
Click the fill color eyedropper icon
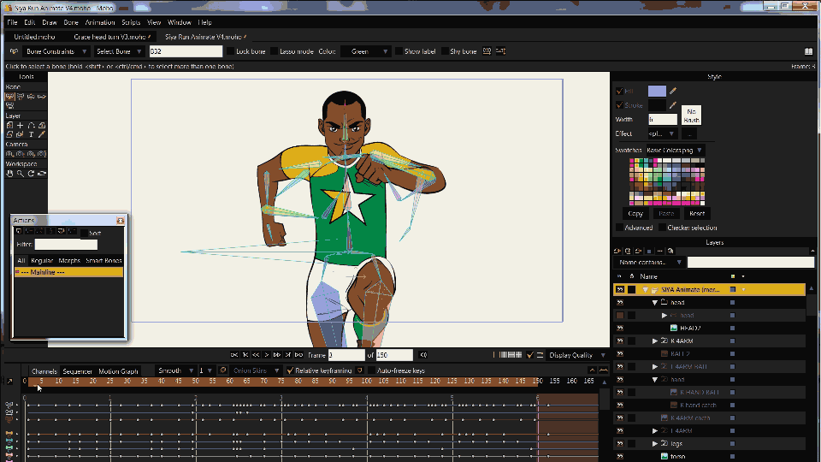pos(673,92)
